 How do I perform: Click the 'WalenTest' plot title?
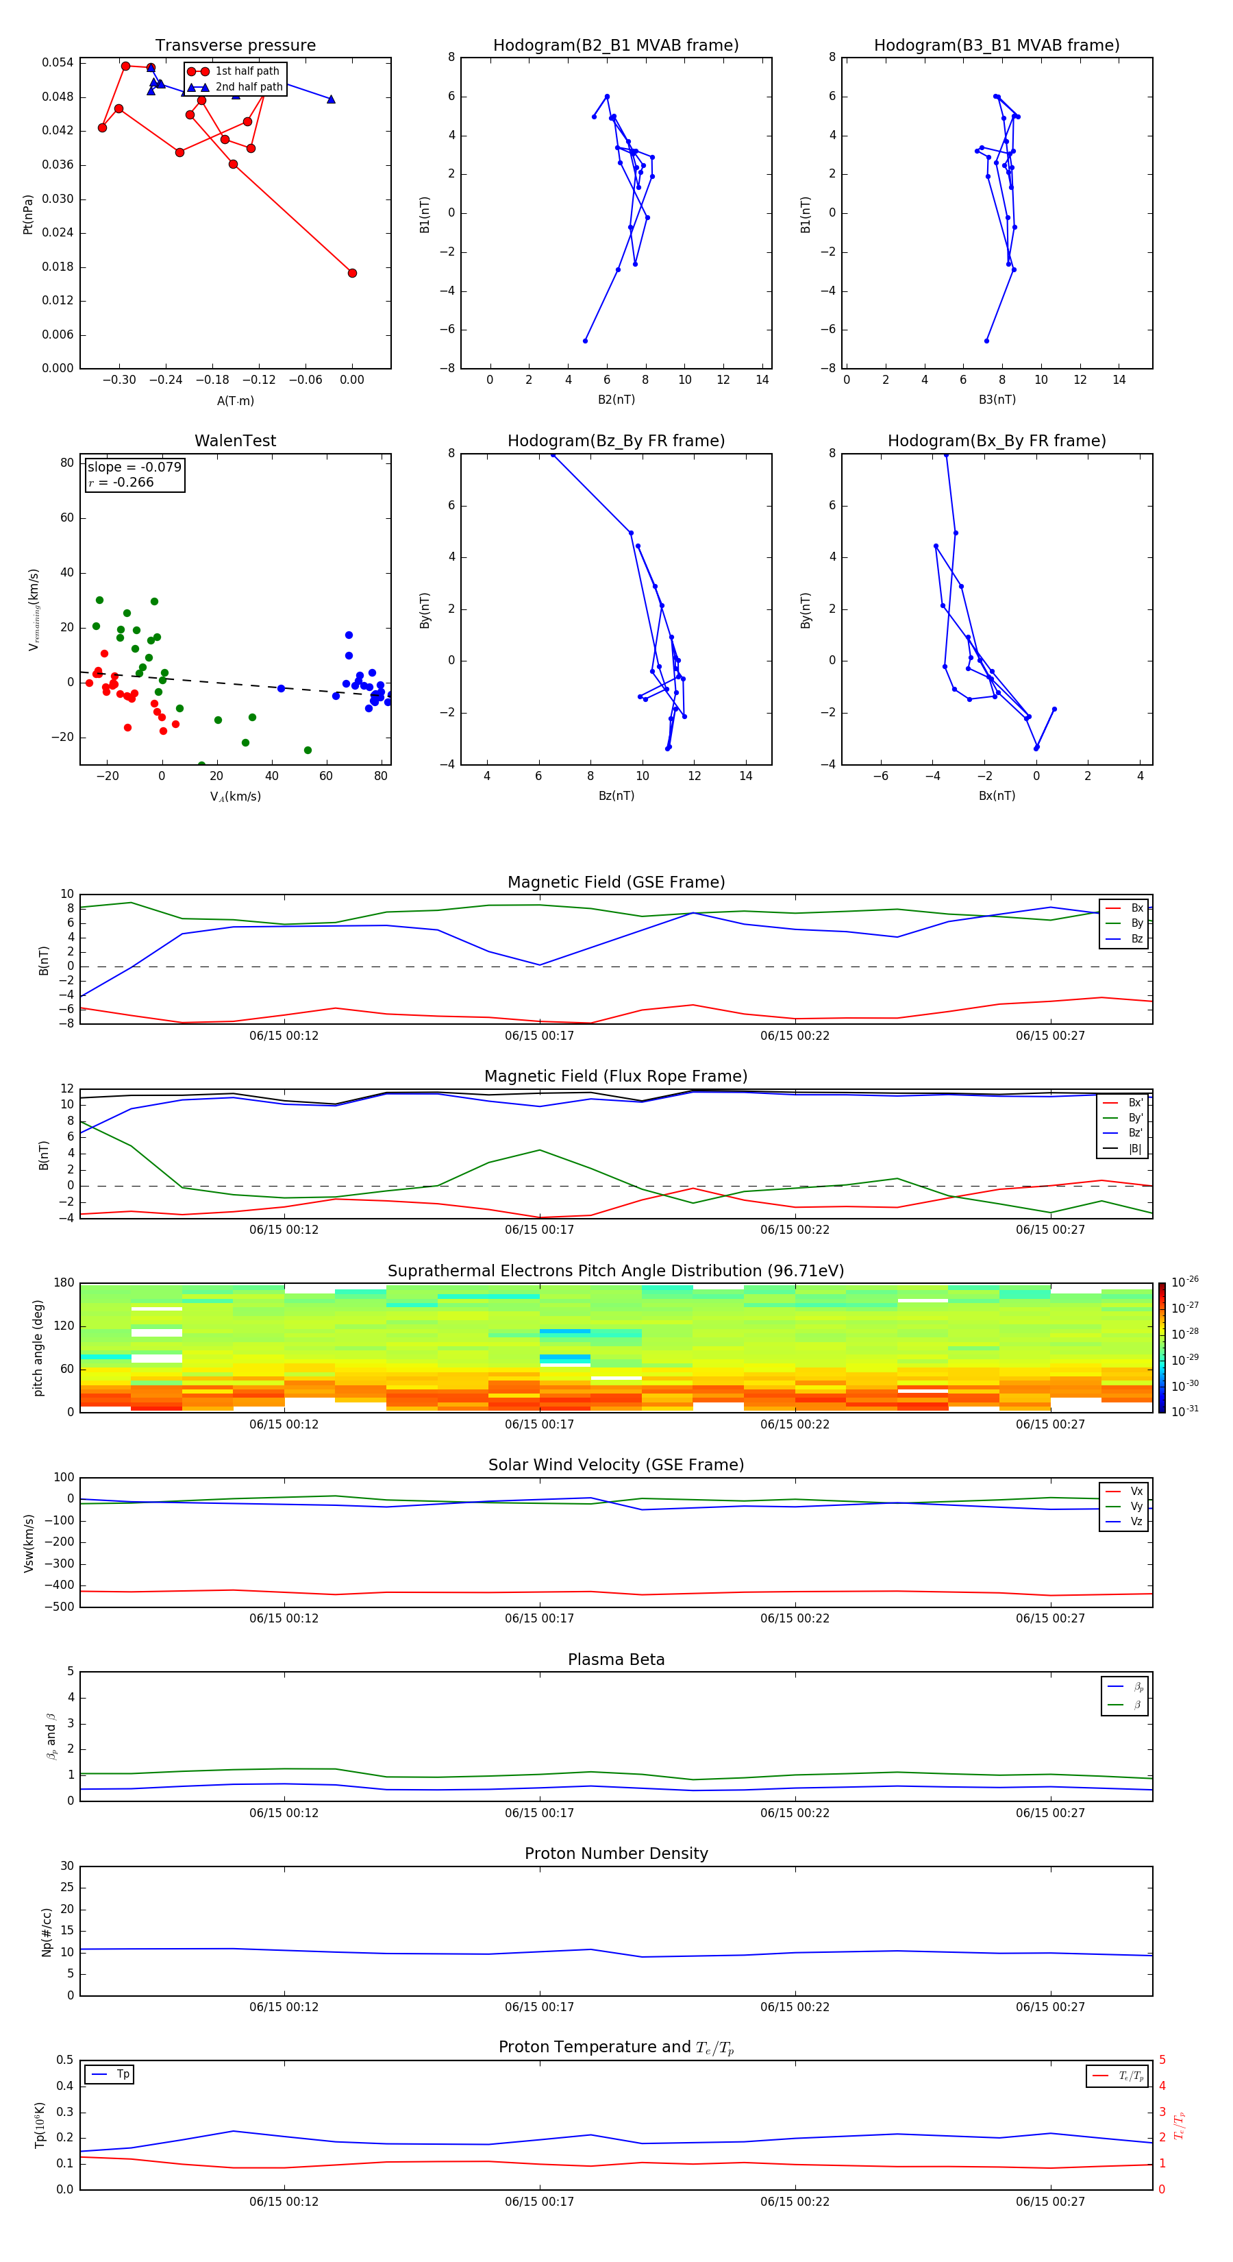[235, 441]
